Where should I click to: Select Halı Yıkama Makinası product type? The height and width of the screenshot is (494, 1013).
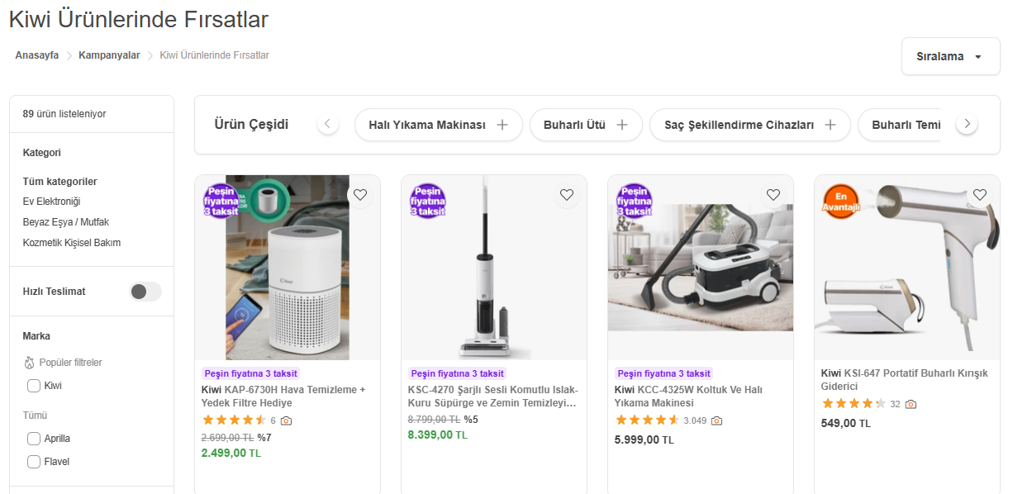(439, 125)
